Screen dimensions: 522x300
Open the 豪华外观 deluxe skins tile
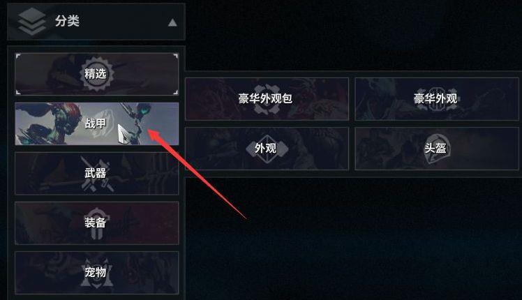pyautogui.click(x=437, y=99)
